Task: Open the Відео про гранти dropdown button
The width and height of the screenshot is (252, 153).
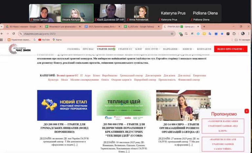Action: click(x=231, y=49)
